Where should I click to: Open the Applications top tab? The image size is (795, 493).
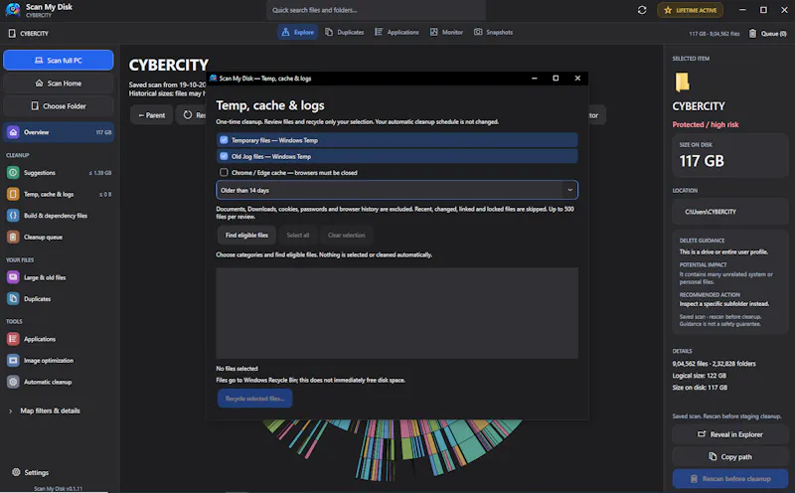pos(397,32)
